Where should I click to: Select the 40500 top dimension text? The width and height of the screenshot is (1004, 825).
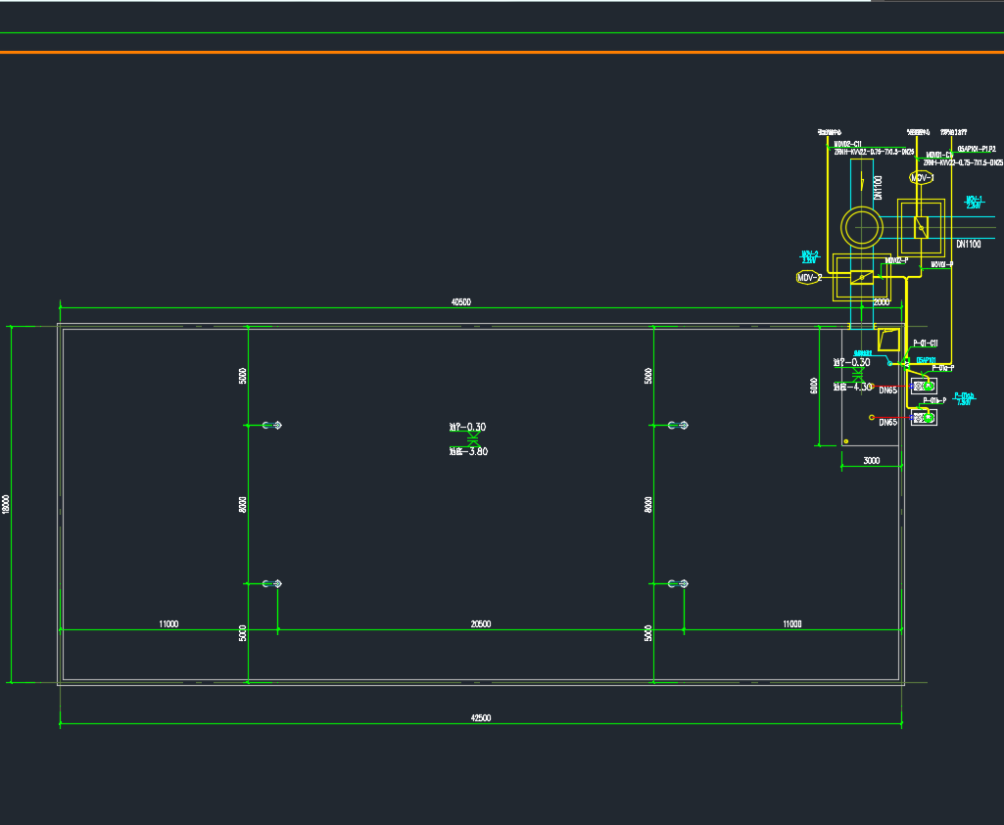coord(461,301)
